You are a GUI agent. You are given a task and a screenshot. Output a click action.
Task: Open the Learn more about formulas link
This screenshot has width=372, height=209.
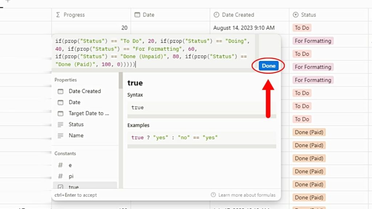(x=248, y=195)
